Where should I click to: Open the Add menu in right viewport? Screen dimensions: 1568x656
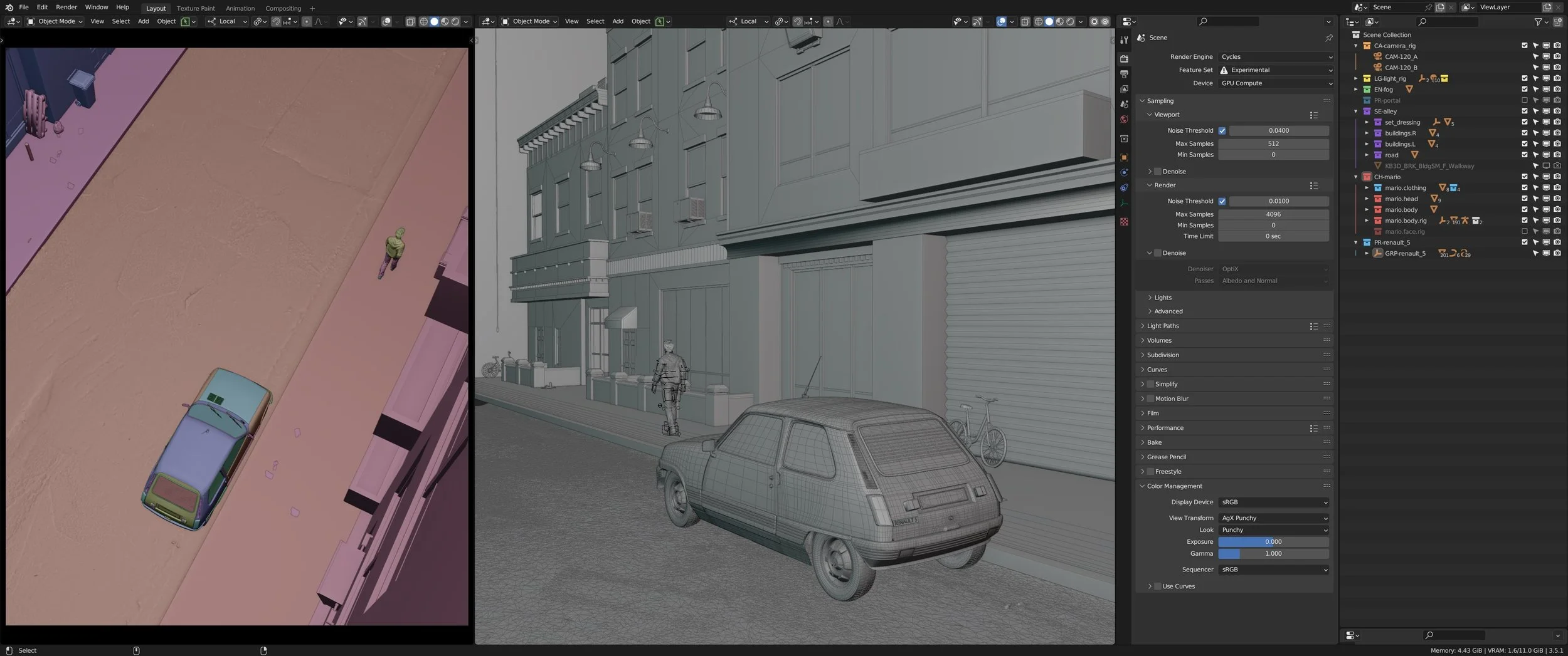pyautogui.click(x=618, y=21)
